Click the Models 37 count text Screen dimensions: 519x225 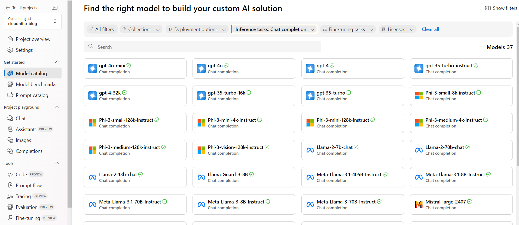(500, 47)
